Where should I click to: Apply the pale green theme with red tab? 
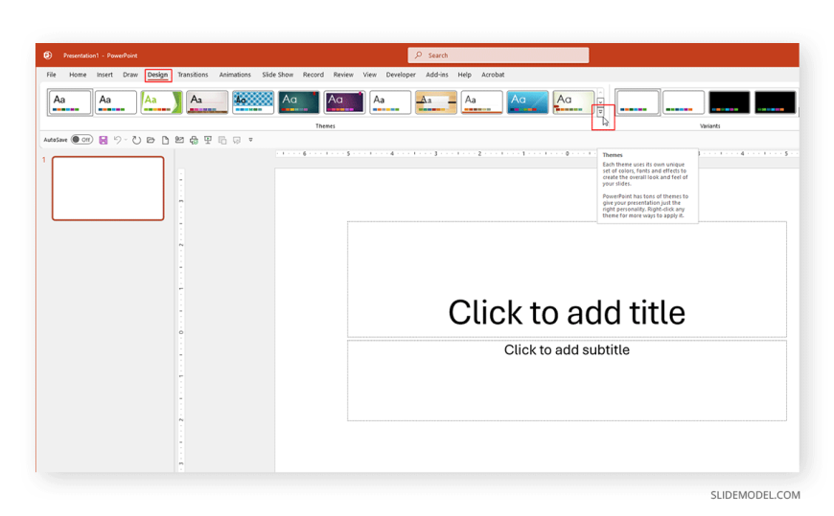pos(573,102)
